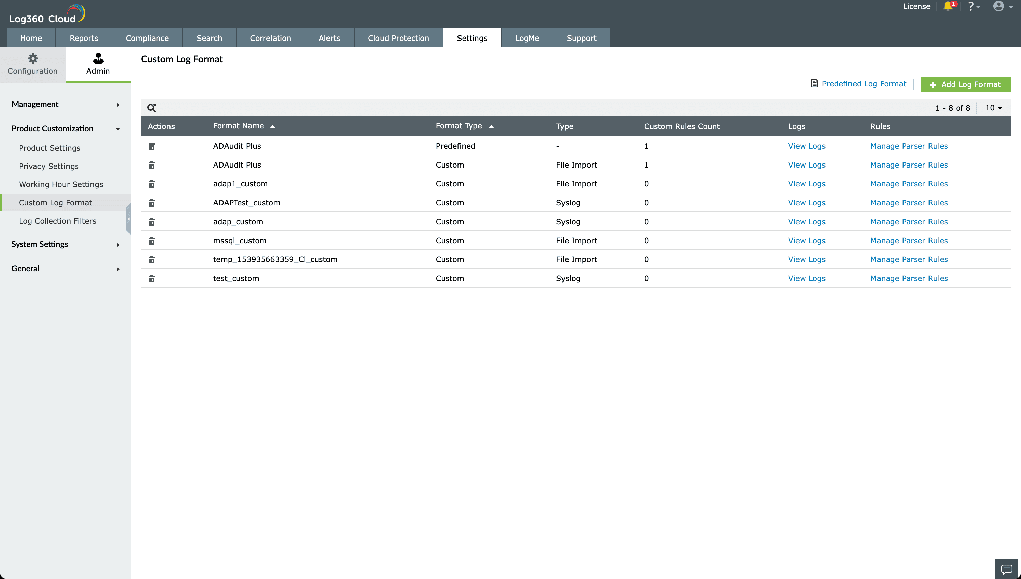Image resolution: width=1021 pixels, height=579 pixels.
Task: Select the Admin section
Action: pos(98,64)
